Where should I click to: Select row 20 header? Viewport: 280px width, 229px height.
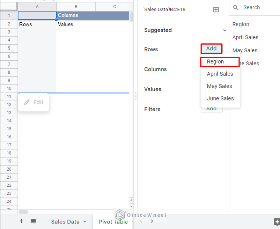[x=9, y=169]
